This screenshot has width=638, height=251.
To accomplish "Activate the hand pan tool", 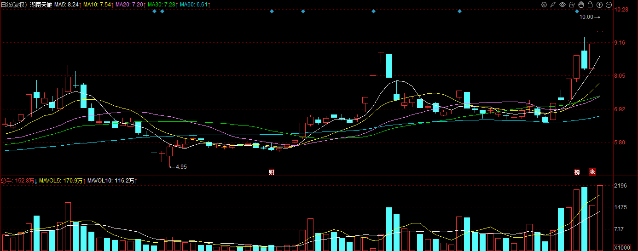I will 581,5.
